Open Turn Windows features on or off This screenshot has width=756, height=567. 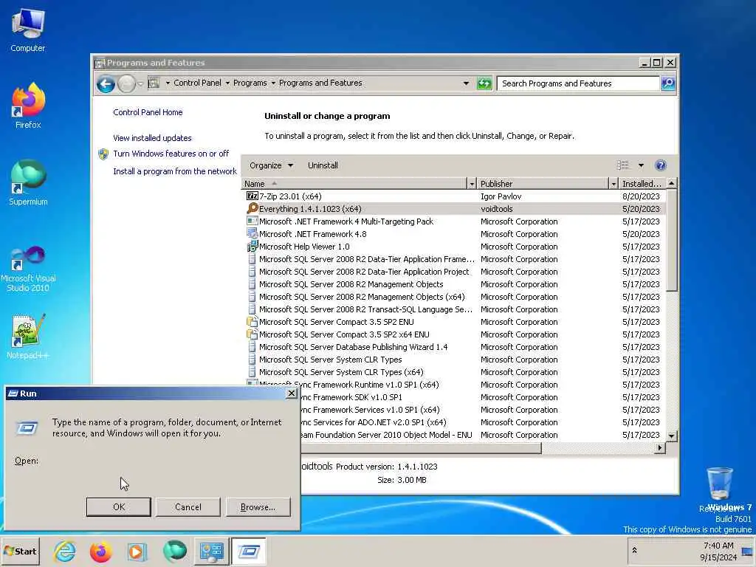171,154
